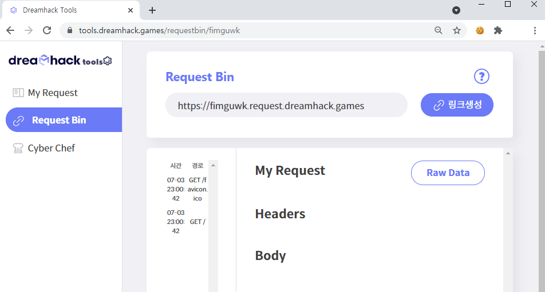
Task: Click the Body heading
Action: pyautogui.click(x=270, y=255)
